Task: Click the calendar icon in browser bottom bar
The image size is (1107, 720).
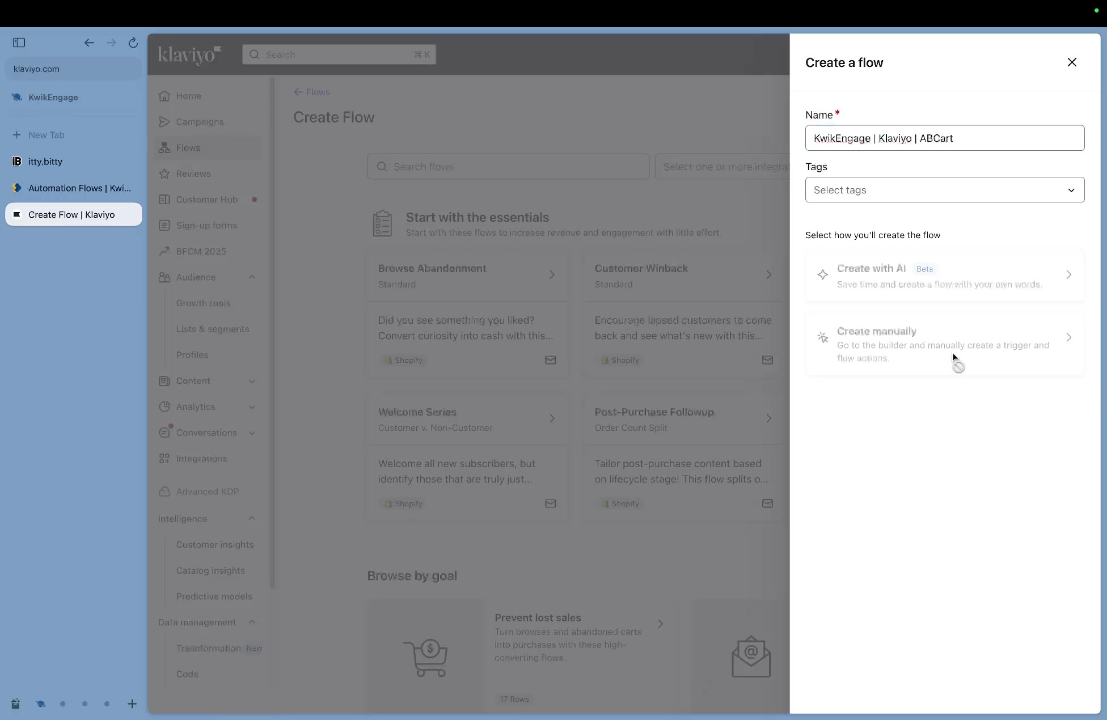Action: [15, 704]
